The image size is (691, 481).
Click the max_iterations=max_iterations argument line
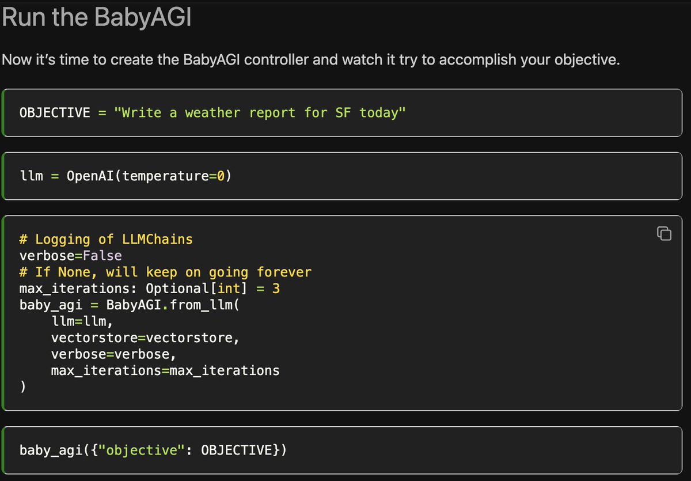[165, 370]
